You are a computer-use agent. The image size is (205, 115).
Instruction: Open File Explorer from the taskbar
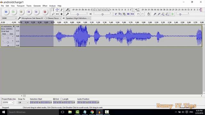[x=70, y=112]
